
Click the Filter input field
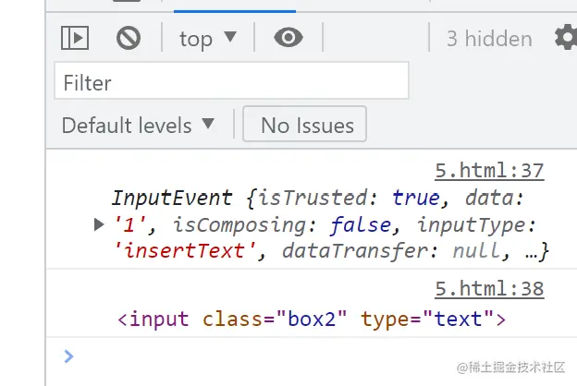(x=231, y=81)
